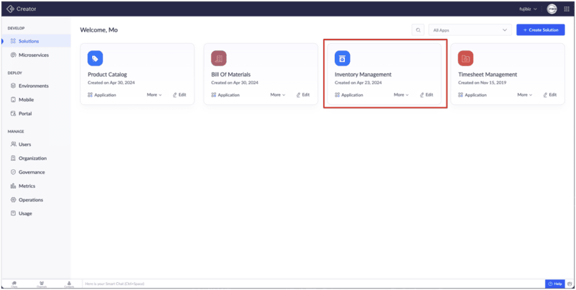Click the user profile avatar

552,9
